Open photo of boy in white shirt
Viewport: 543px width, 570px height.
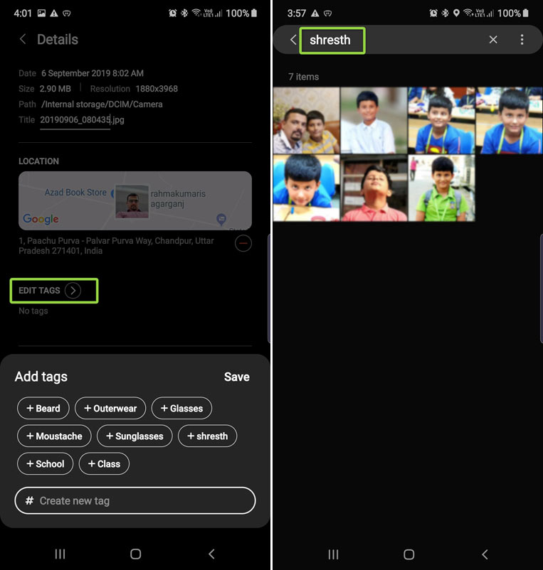[374, 120]
